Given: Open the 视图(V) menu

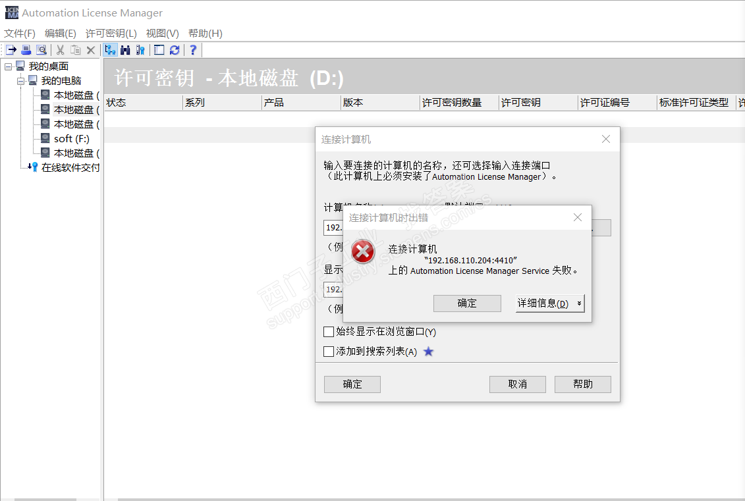Looking at the screenshot, I should click(x=163, y=33).
